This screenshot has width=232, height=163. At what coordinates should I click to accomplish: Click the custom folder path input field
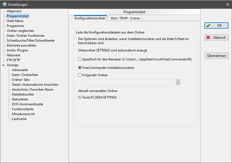(x=129, y=82)
